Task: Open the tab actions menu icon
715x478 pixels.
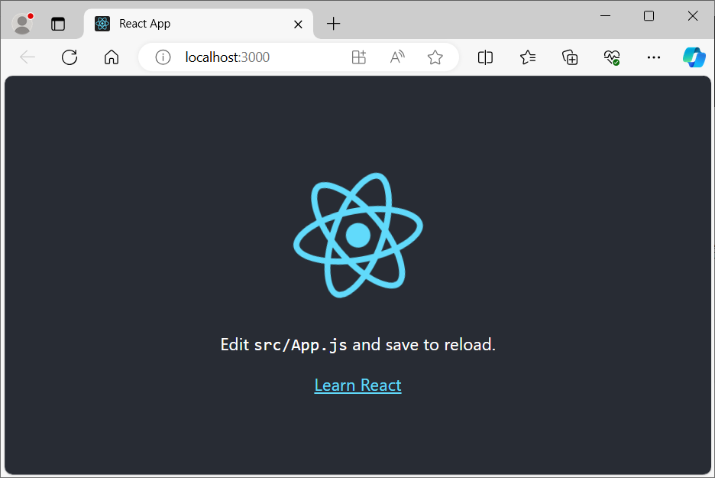Action: click(x=58, y=24)
